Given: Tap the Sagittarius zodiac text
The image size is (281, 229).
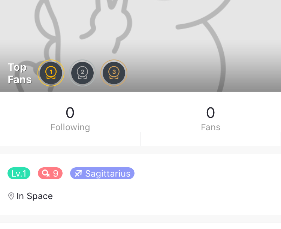Looking at the screenshot, I should (x=108, y=174).
